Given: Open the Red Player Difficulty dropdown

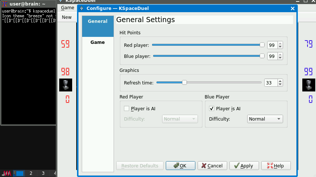Looking at the screenshot, I should pos(180,119).
